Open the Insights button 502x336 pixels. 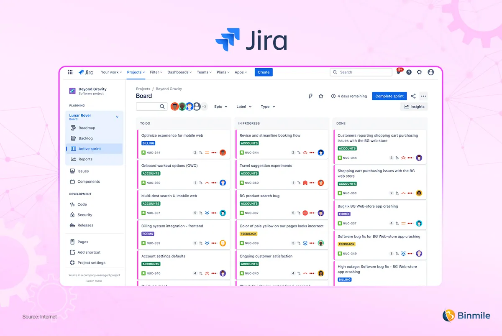click(414, 107)
